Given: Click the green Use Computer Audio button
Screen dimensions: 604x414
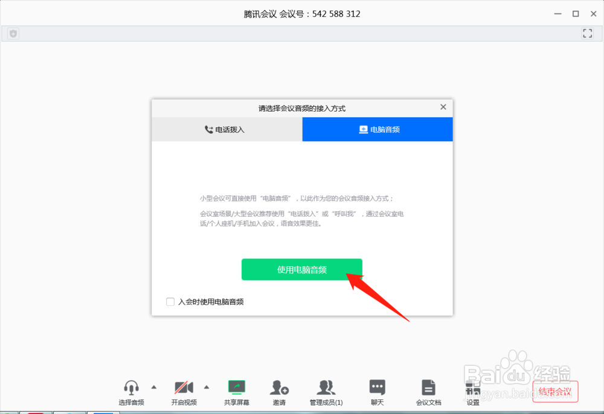Looking at the screenshot, I should (x=301, y=270).
